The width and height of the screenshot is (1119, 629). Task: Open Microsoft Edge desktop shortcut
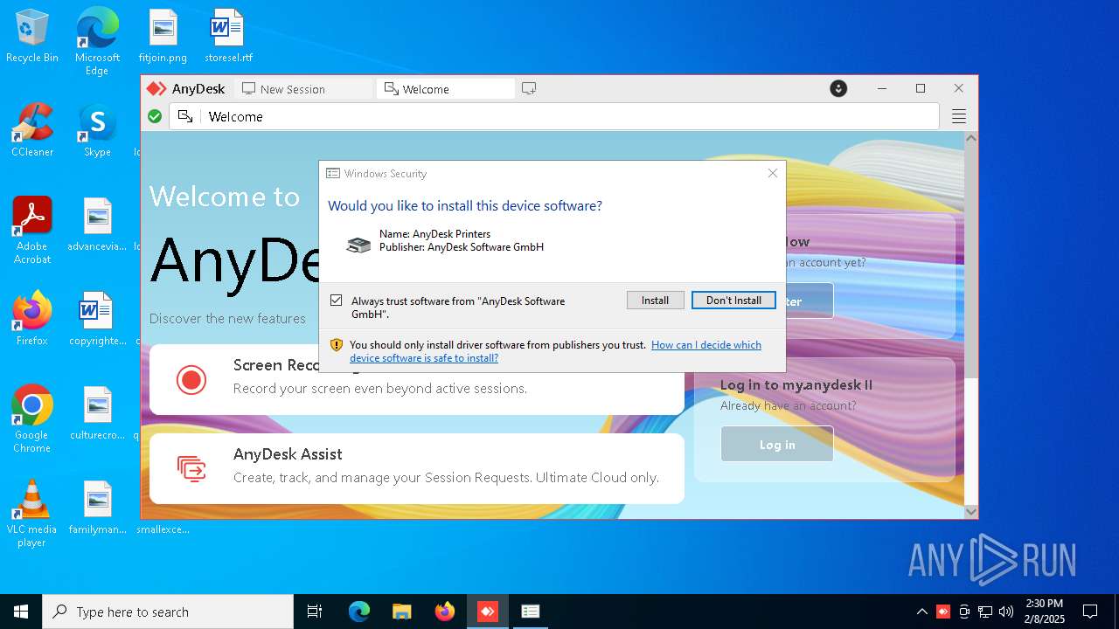(x=97, y=42)
